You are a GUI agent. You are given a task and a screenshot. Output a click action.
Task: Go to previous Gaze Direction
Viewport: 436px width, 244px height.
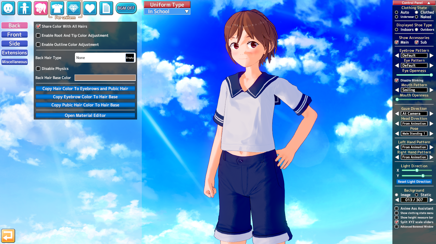click(x=397, y=114)
